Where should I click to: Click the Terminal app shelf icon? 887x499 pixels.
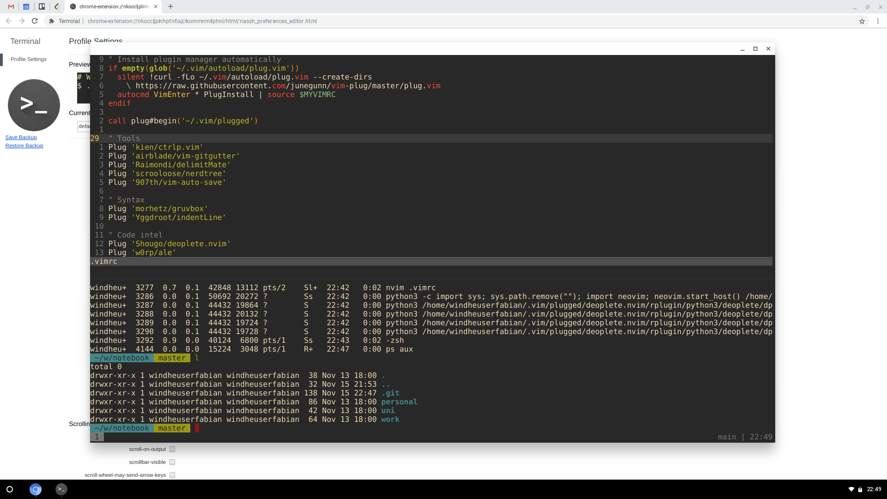click(61, 489)
